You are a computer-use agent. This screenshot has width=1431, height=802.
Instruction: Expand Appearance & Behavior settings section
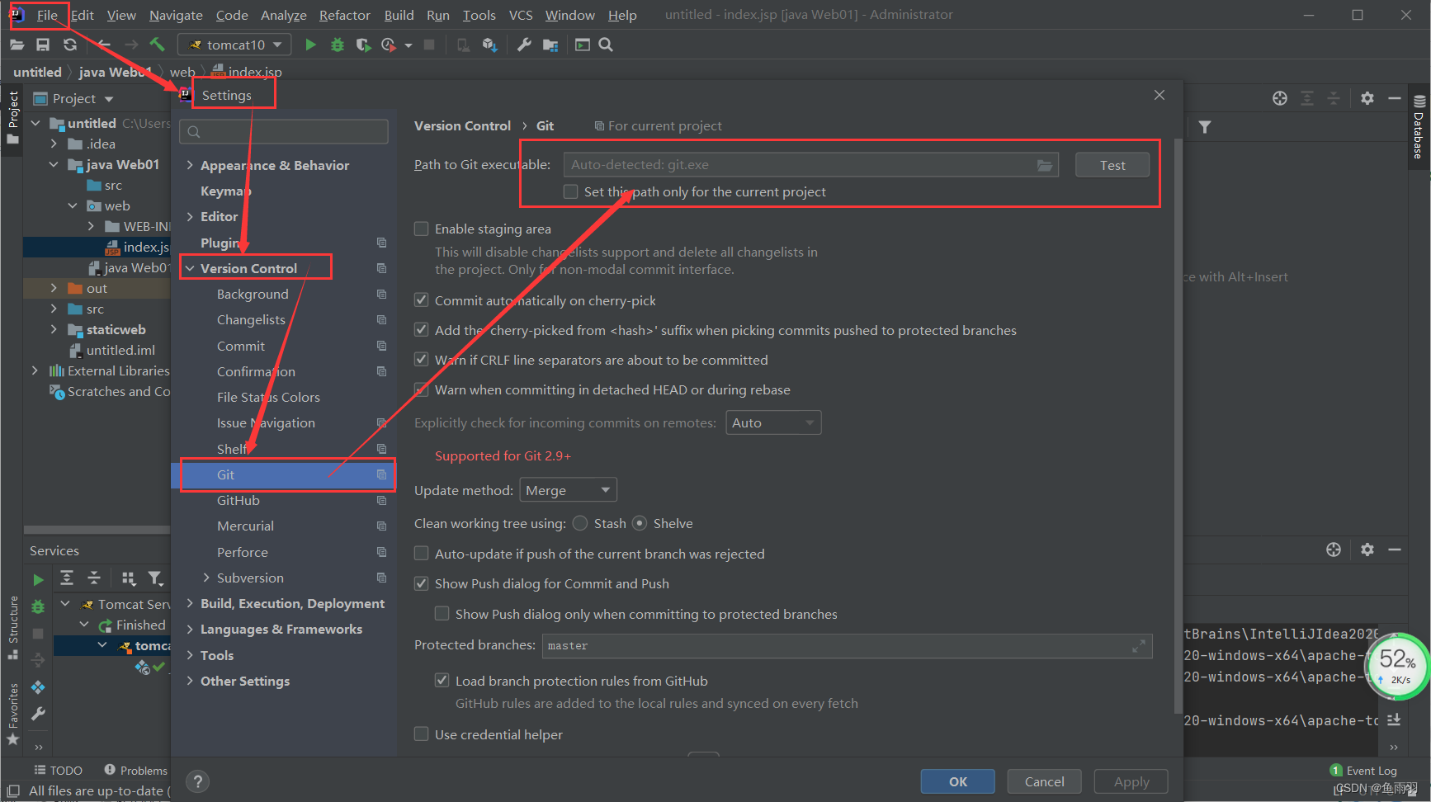[x=190, y=165]
